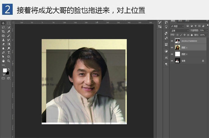The width and height of the screenshot is (209, 138).
Task: Expand the fill slider dropdown arrow
Action: (207, 35)
